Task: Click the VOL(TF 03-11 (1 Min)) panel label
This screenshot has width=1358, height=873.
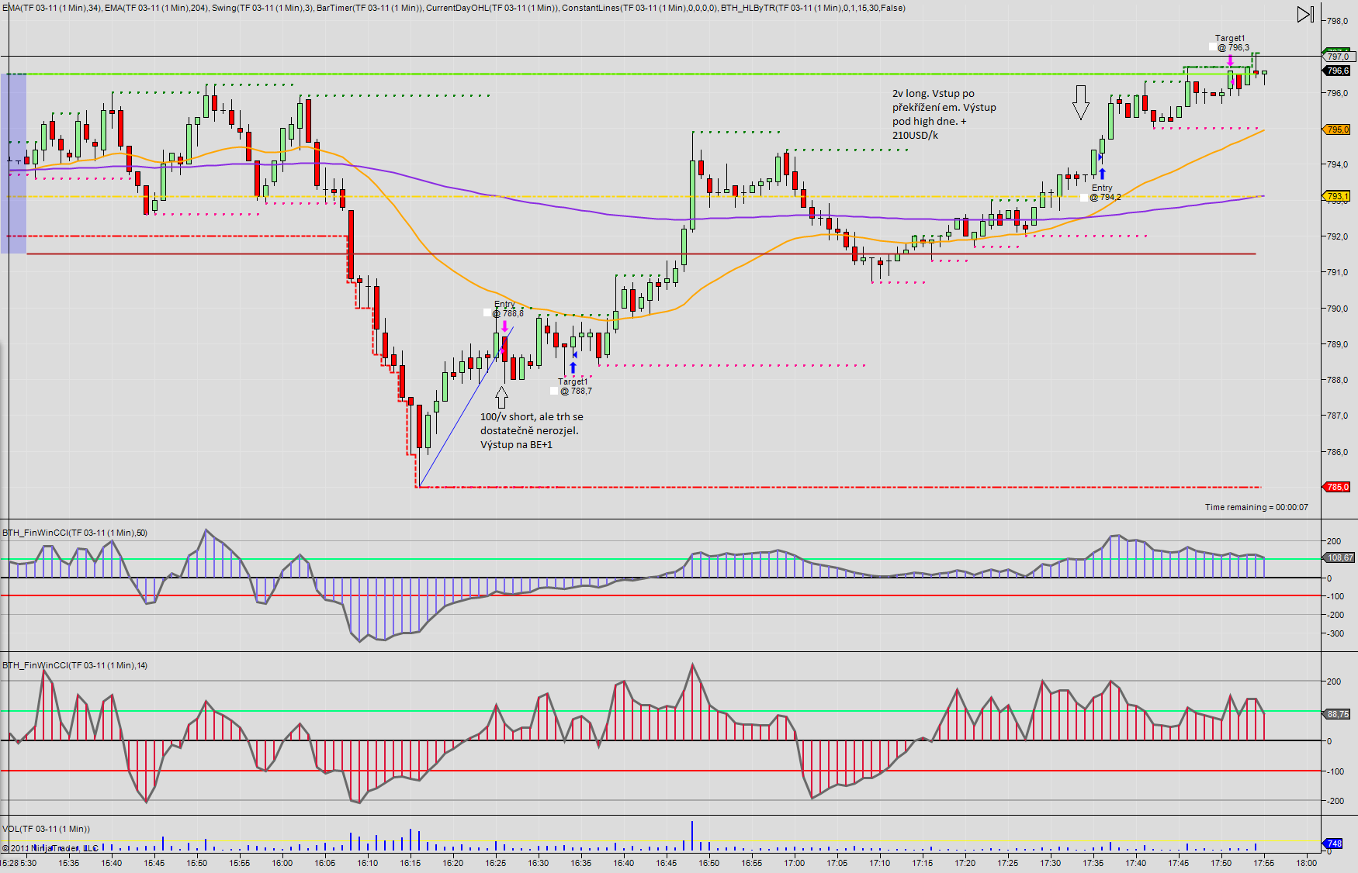Action: (x=47, y=829)
